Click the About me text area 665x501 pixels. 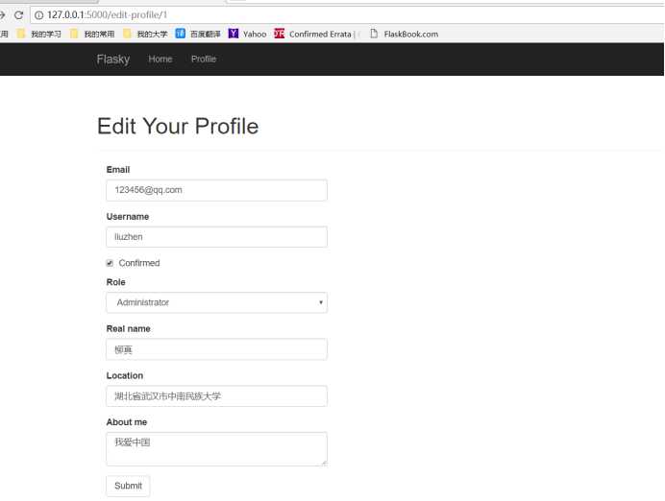click(217, 449)
